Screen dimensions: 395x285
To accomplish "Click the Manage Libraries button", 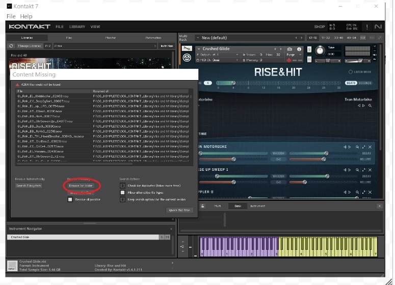I will 30,46.
